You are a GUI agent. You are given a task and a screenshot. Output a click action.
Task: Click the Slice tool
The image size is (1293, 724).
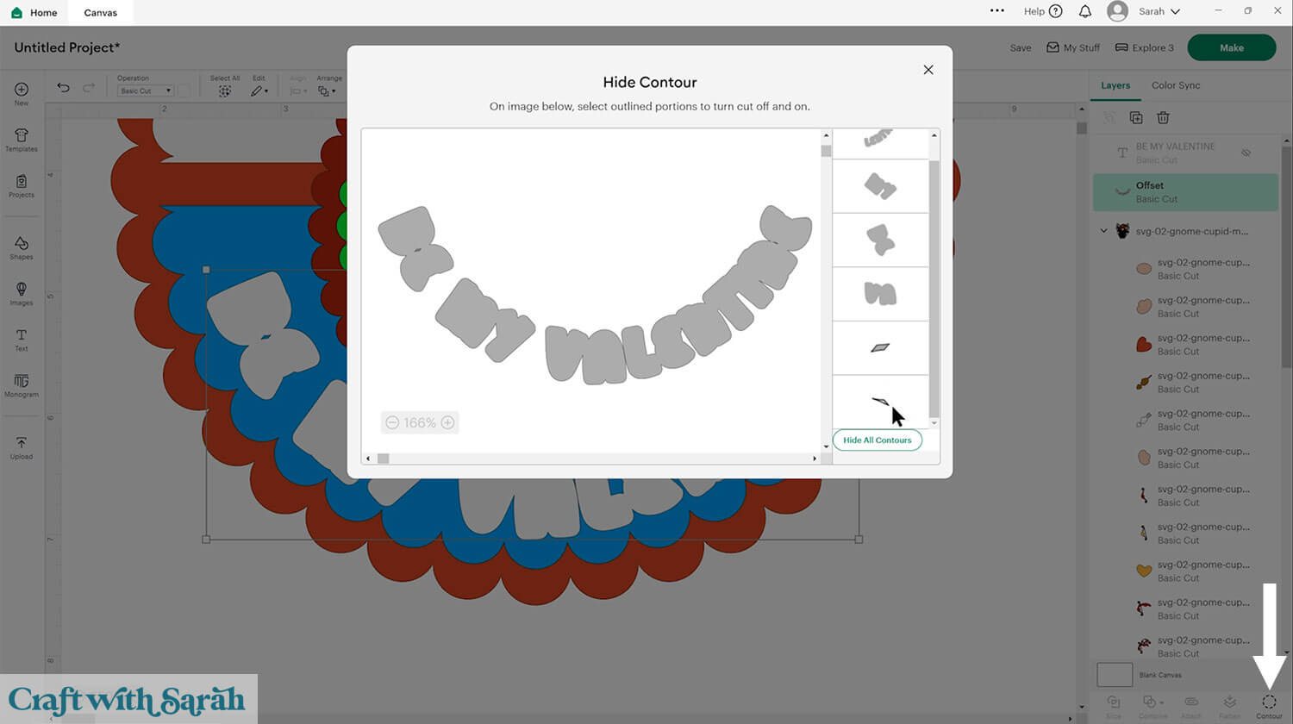tap(1114, 706)
